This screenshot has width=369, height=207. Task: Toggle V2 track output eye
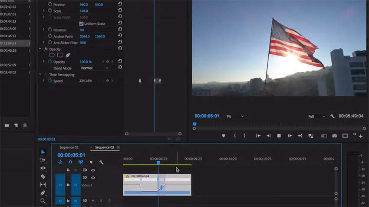click(x=93, y=170)
